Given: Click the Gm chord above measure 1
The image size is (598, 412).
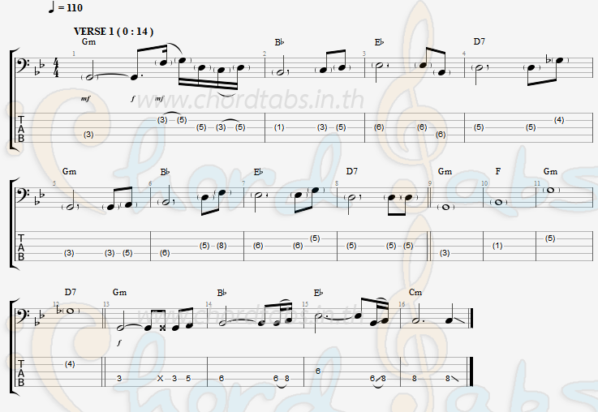Looking at the screenshot, I should (88, 41).
